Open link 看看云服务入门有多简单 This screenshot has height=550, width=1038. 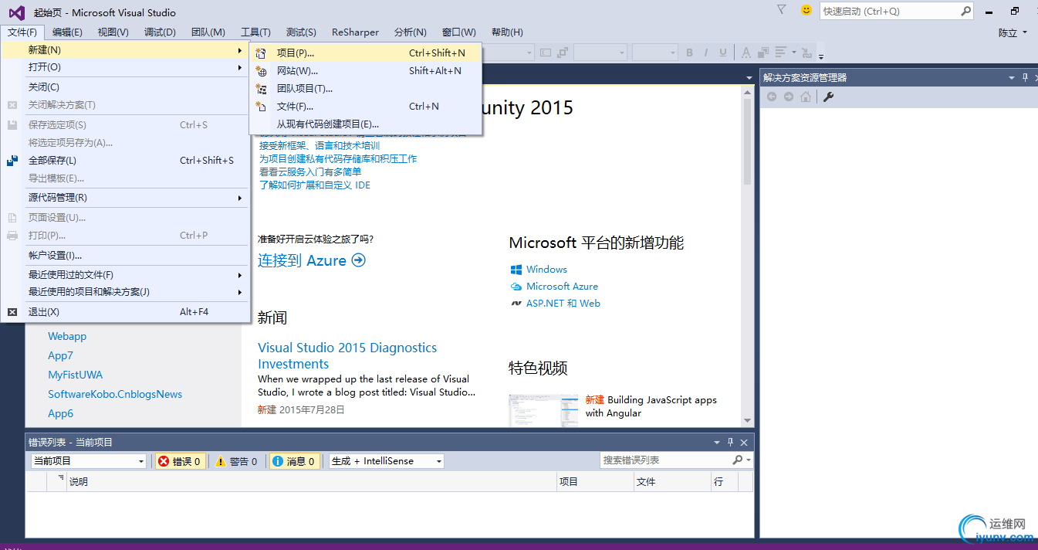pos(310,171)
